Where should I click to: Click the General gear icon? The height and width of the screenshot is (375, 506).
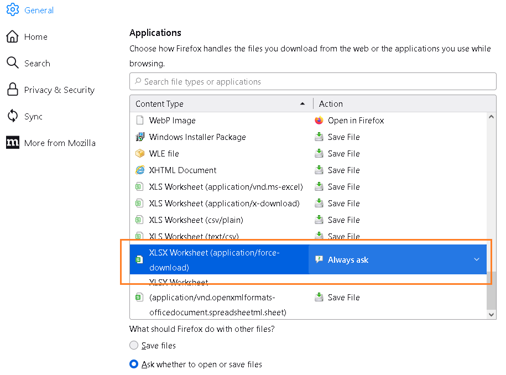12,10
